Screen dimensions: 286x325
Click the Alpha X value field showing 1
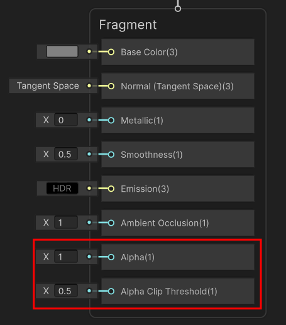click(66, 256)
